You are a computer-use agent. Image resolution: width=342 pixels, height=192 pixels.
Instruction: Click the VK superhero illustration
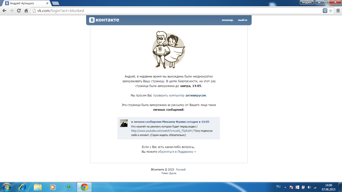click(169, 50)
